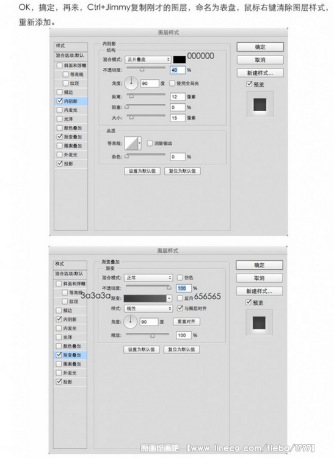Select 内阴影 style row in Gradient Overlay dialog

coord(70,319)
